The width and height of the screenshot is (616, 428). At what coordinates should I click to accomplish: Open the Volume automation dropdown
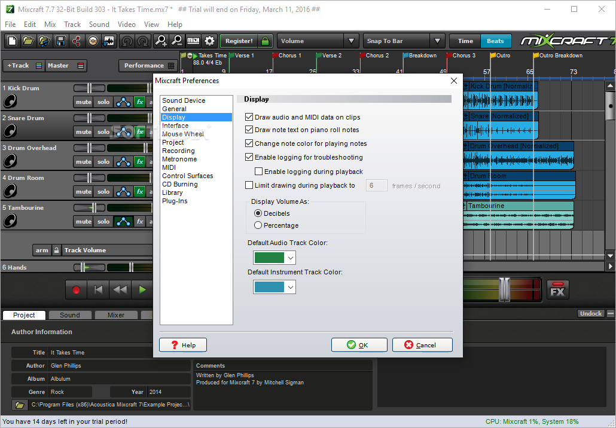(x=351, y=41)
